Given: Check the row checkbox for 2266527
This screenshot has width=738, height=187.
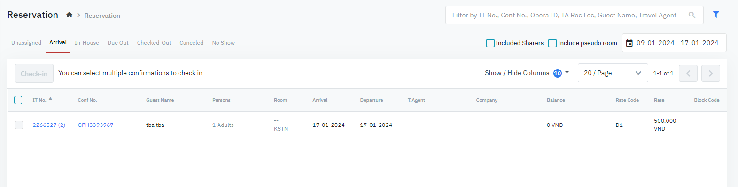Looking at the screenshot, I should 19,125.
